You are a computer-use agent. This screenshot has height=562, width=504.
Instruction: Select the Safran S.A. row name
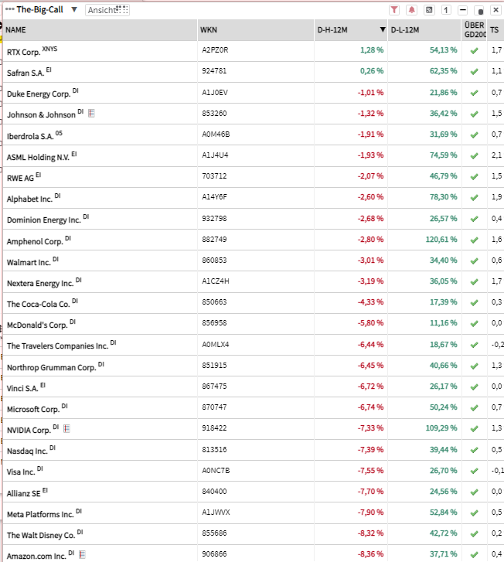click(x=26, y=72)
